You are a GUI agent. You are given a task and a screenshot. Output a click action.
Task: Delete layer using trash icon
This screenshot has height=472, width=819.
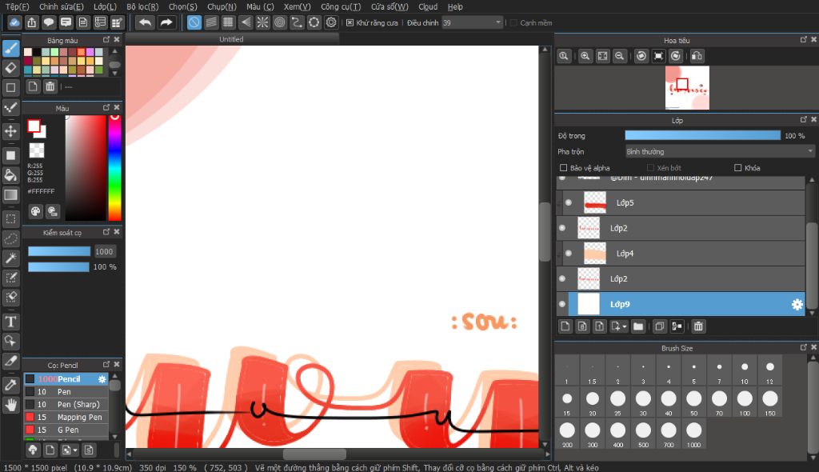(x=698, y=326)
